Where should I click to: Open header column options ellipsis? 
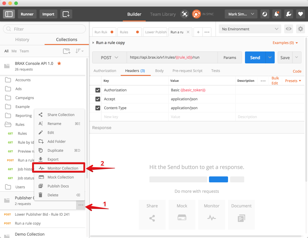[x=263, y=81]
